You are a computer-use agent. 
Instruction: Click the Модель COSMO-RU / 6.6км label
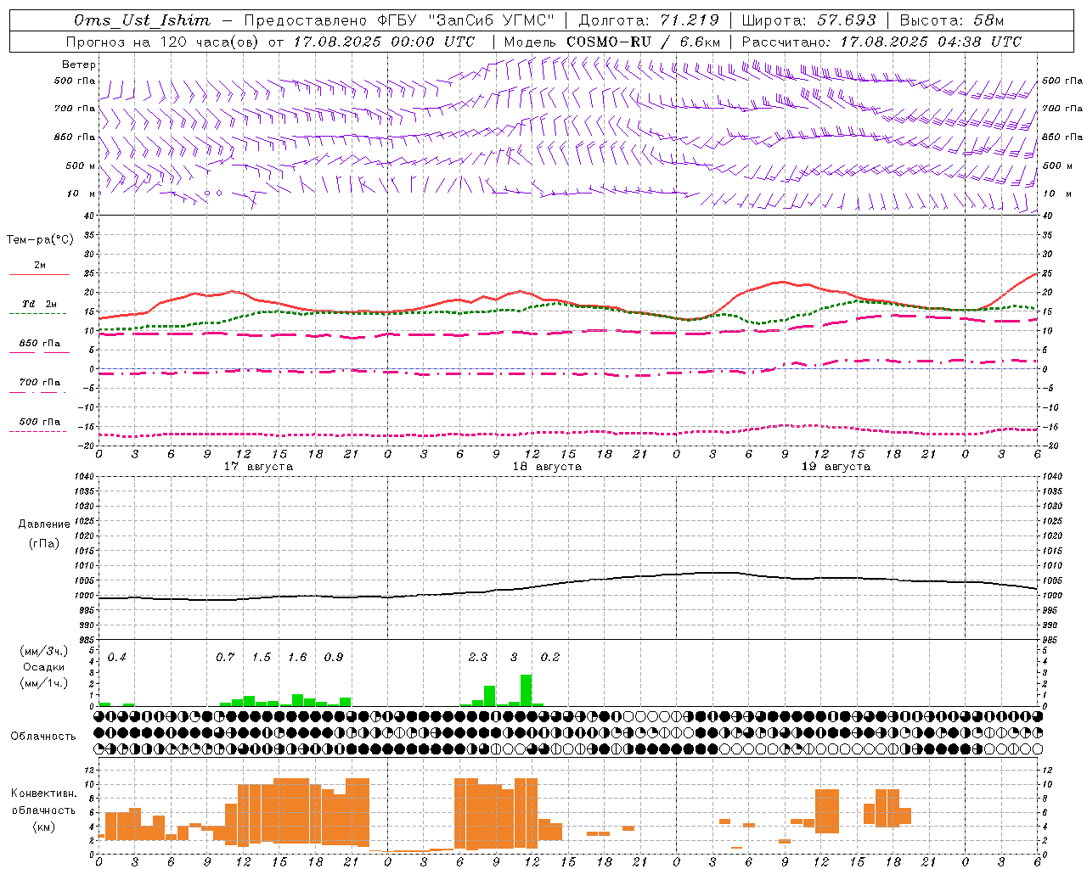pos(612,42)
